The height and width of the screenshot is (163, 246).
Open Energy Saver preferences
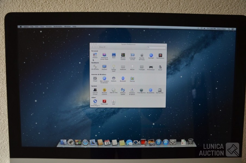click(x=114, y=68)
